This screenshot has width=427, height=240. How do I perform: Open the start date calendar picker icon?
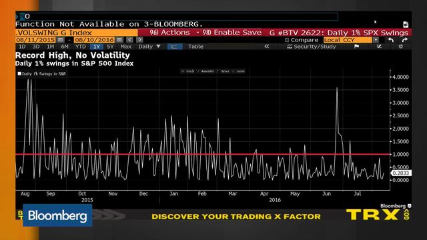coord(60,40)
